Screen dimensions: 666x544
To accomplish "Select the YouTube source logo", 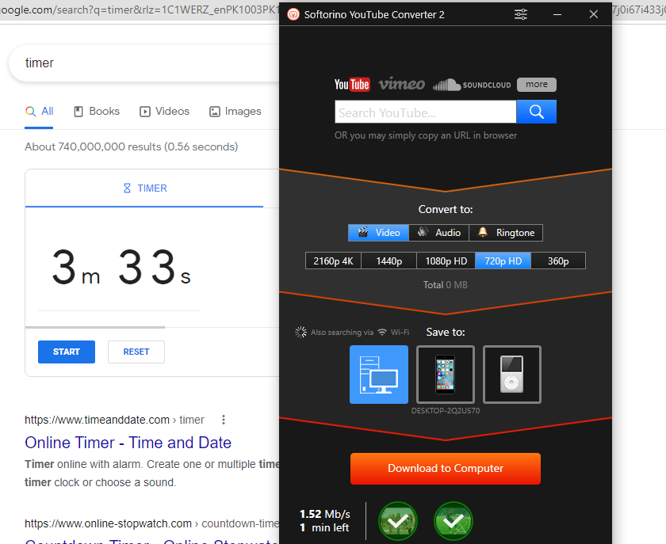I will coord(352,85).
